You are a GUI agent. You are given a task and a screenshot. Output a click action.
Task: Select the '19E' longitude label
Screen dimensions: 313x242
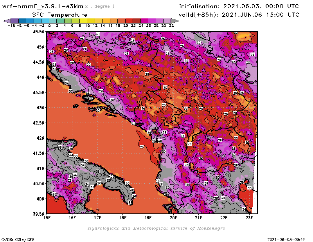coord(148,218)
